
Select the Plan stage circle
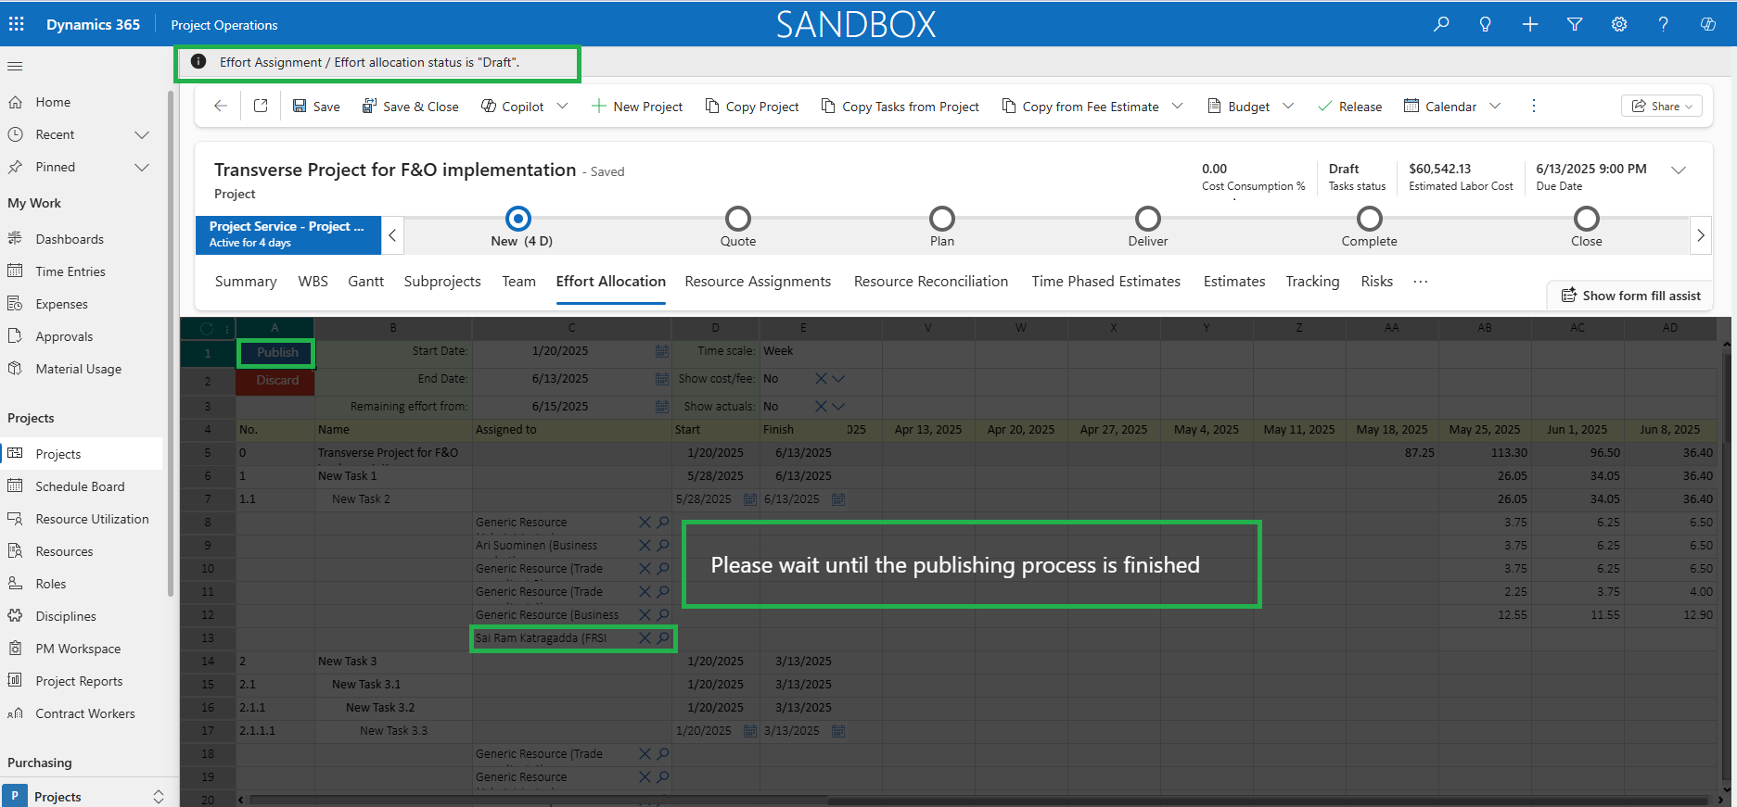[942, 219]
